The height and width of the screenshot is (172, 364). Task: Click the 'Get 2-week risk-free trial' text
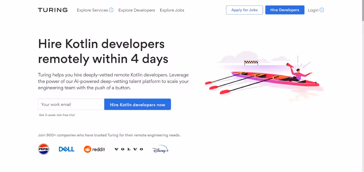(57, 115)
